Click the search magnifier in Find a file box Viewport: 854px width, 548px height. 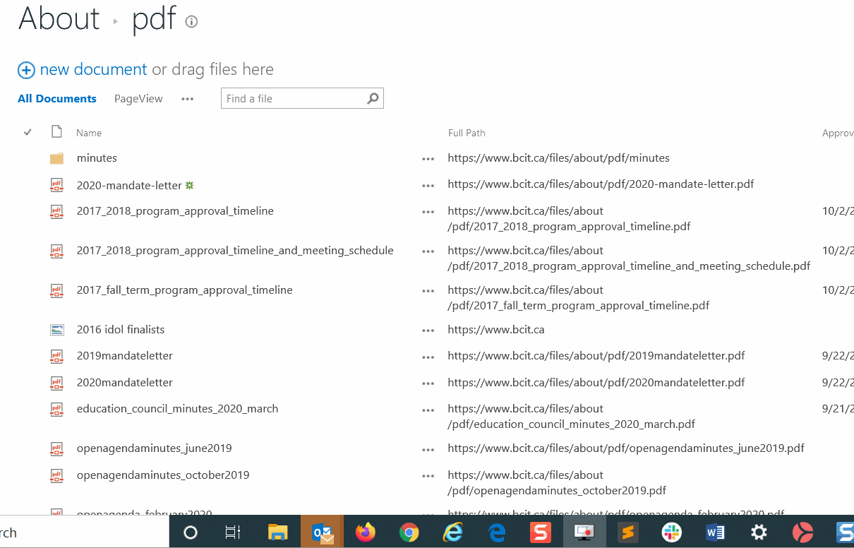point(373,98)
